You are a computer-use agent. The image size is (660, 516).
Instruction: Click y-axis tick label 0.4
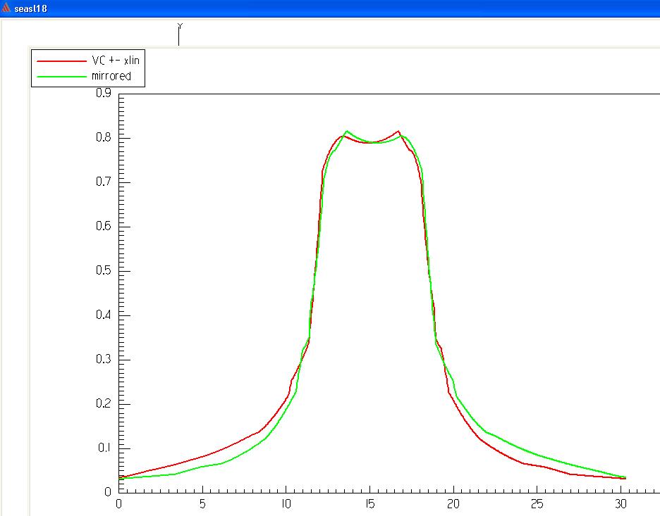click(104, 315)
